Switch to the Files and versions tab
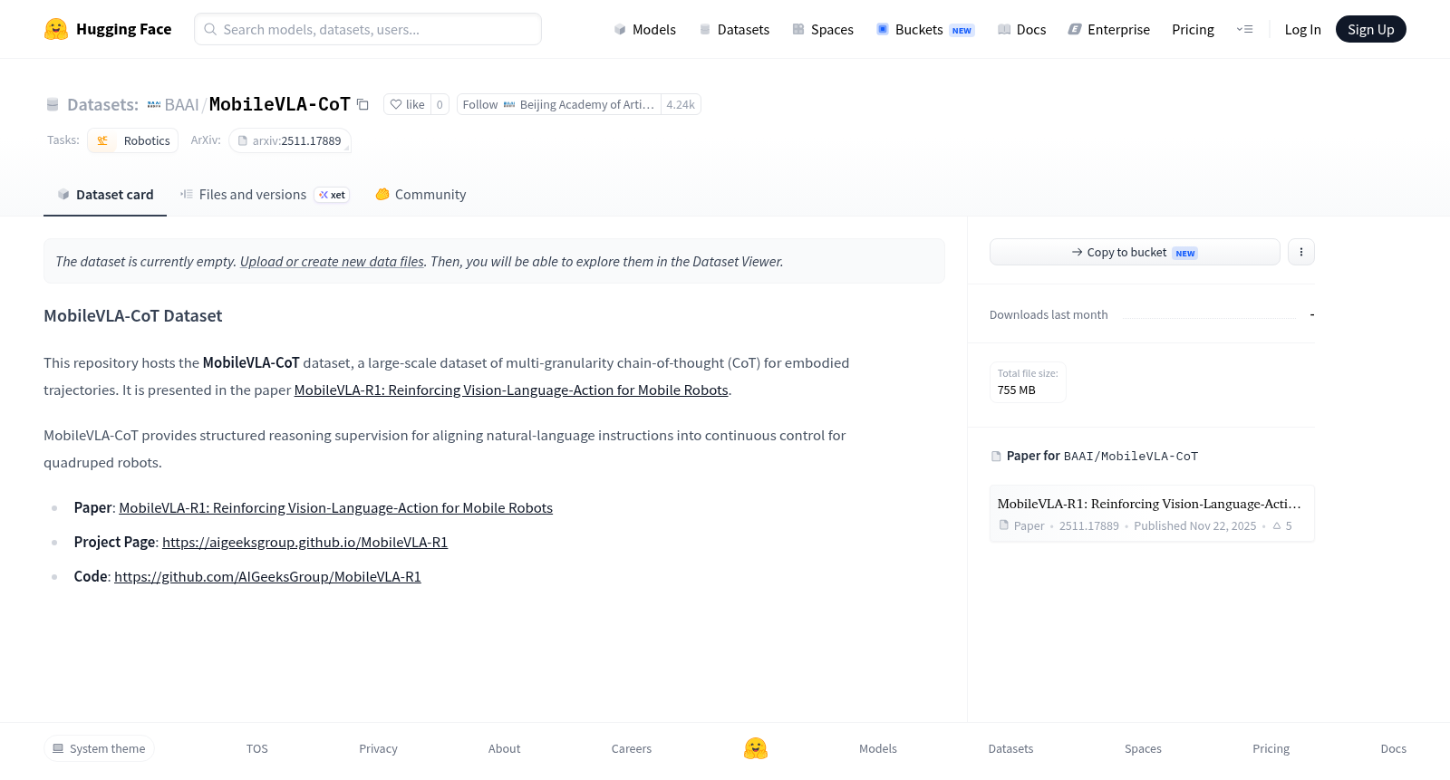Image resolution: width=1450 pixels, height=780 pixels. coord(265,194)
